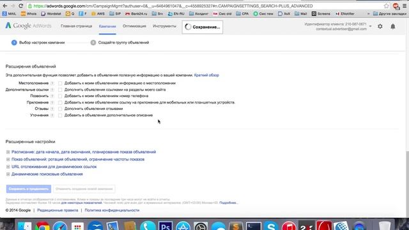The height and width of the screenshot is (230, 409).
Task: Open the EN-RU bookmark
Action: pos(176,13)
